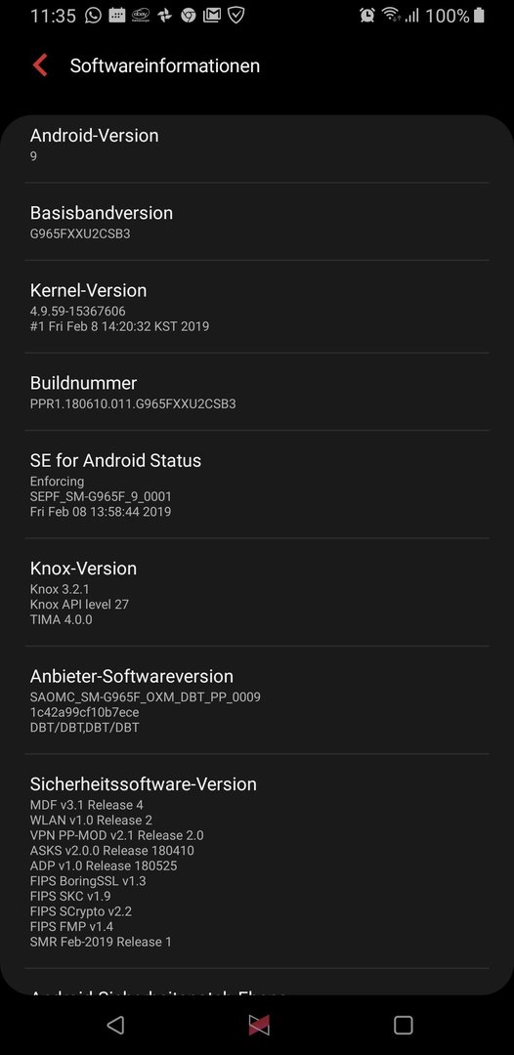This screenshot has height=1055, width=514.
Task: Tap the Android back navigation button
Action: pyautogui.click(x=115, y=1025)
